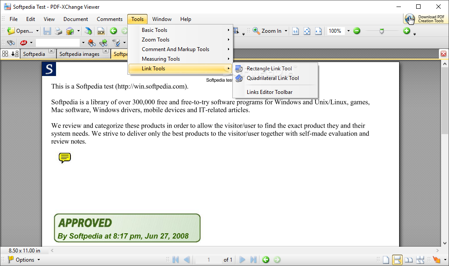Enable single page layout
449x266 pixels.
pos(386,260)
